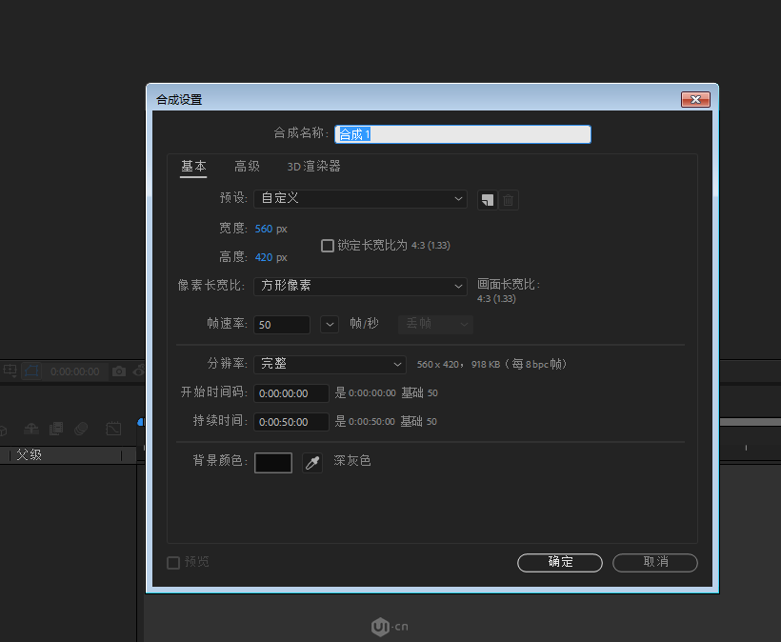The width and height of the screenshot is (781, 642).
Task: Switch to the 高级 tab
Action: pos(247,166)
